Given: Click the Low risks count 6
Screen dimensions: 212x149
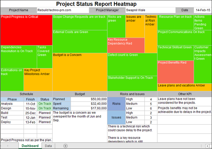Looking at the screenshot, I should point(151,108).
